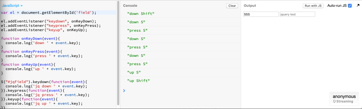
Task: Click the code editor vertical scrollbar
Action: [x=118, y=54]
